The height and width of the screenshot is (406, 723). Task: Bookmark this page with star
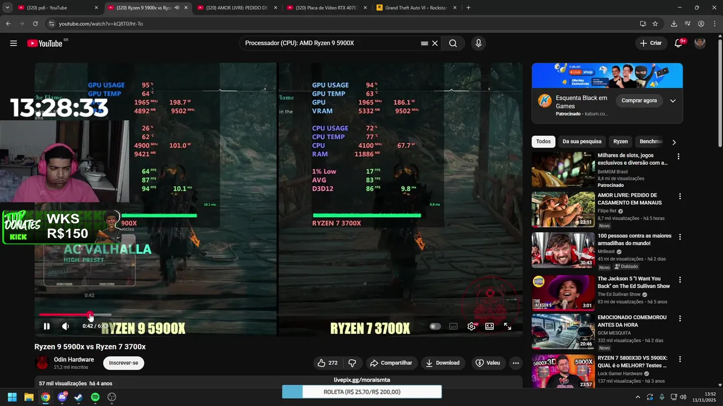pyautogui.click(x=655, y=24)
